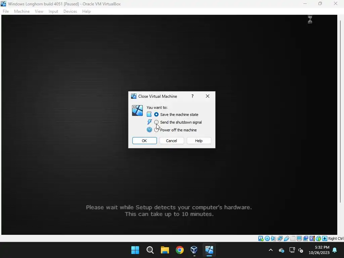Screen dimensions: 344x258
Task: Click the running Longhorn VM taskbar icon
Action: click(x=209, y=250)
